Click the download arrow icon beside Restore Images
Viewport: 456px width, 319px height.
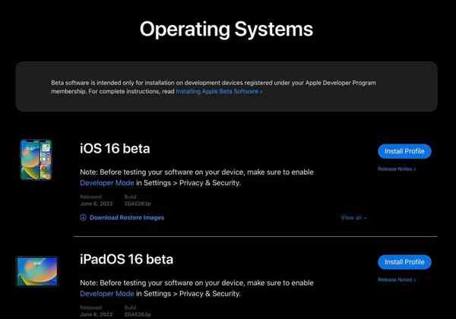coord(83,217)
